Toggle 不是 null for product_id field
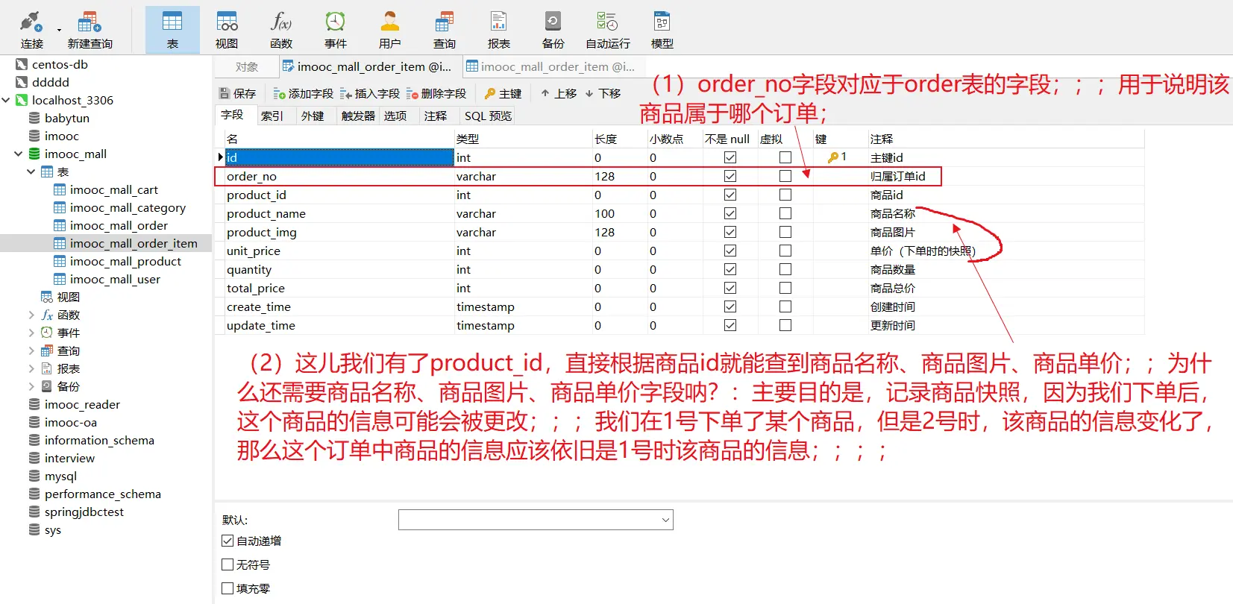 [730, 195]
